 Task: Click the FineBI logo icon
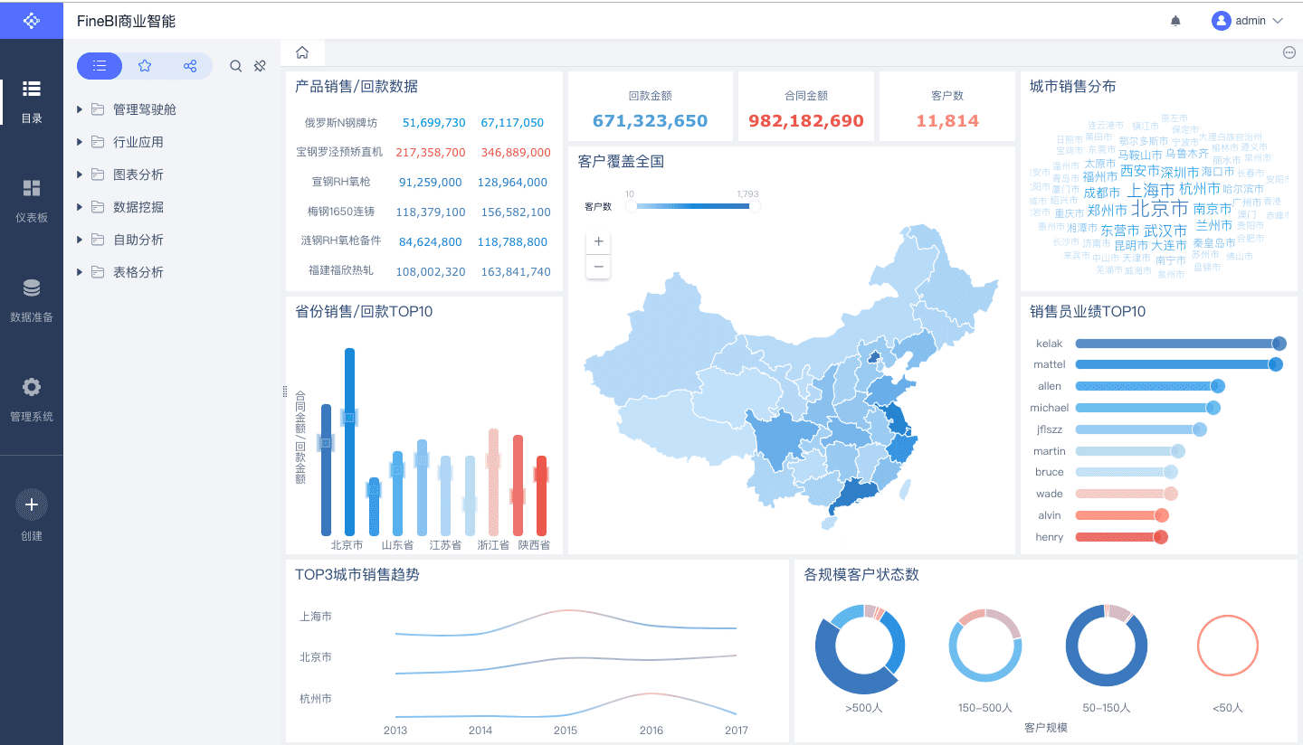pos(32,20)
